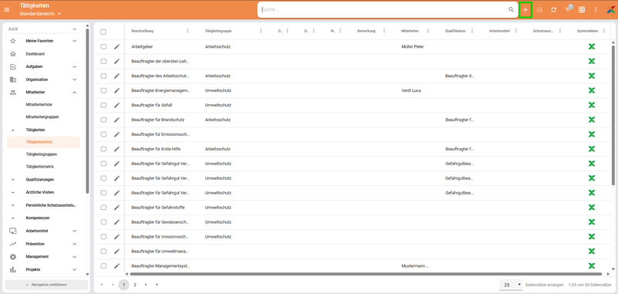Open Qualifikation column options menu
Screen dimensions: 618x294
click(472, 31)
